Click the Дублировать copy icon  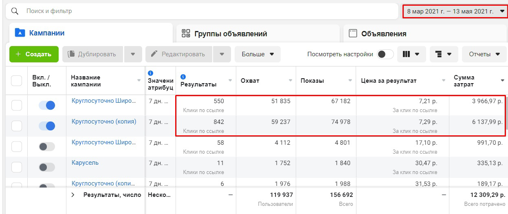click(71, 54)
